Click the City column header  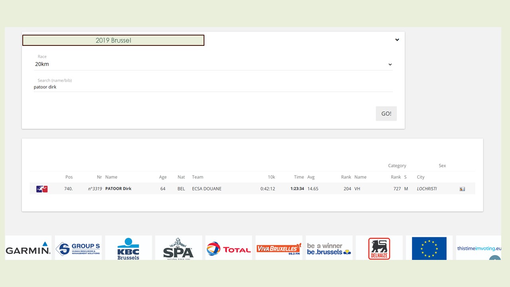(421, 177)
